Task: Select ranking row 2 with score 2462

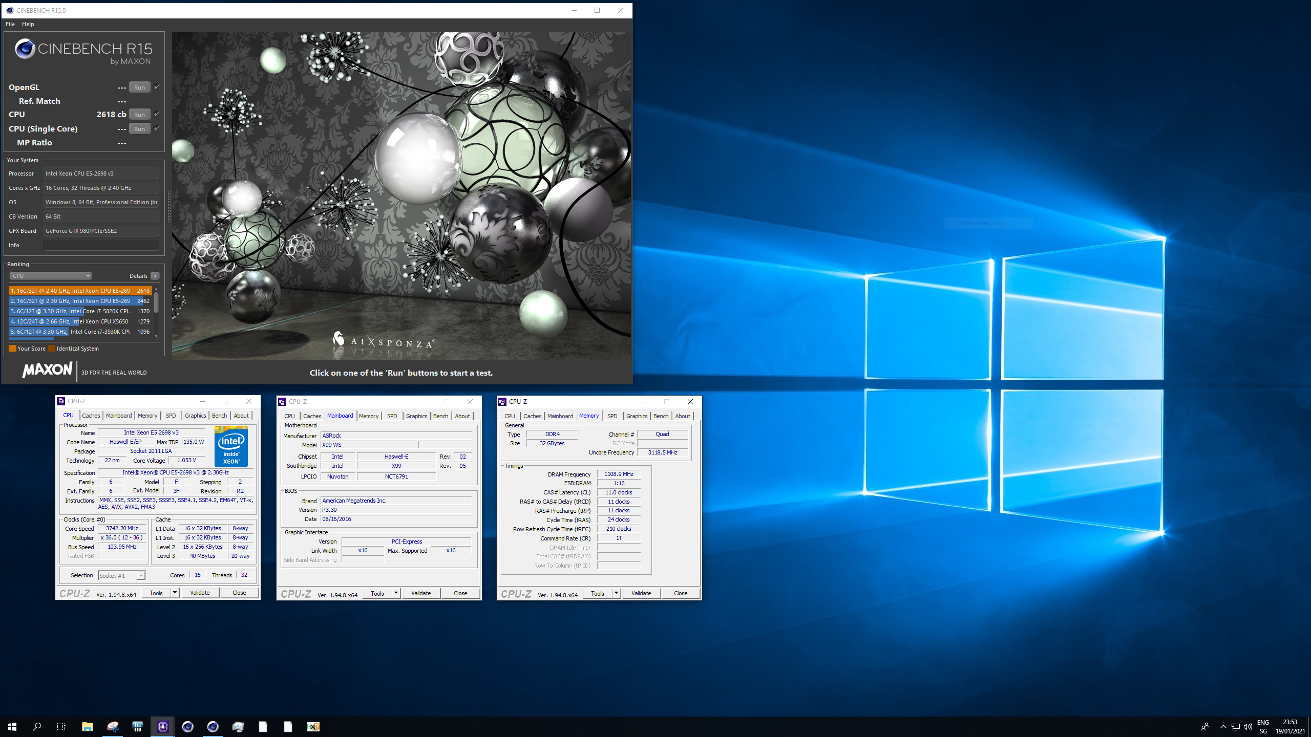Action: click(80, 301)
